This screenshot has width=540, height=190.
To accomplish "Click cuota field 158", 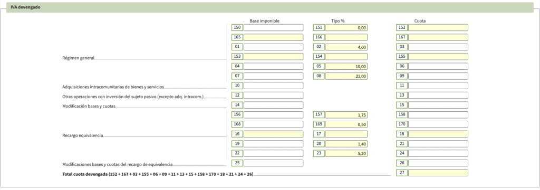I will [x=438, y=115].
